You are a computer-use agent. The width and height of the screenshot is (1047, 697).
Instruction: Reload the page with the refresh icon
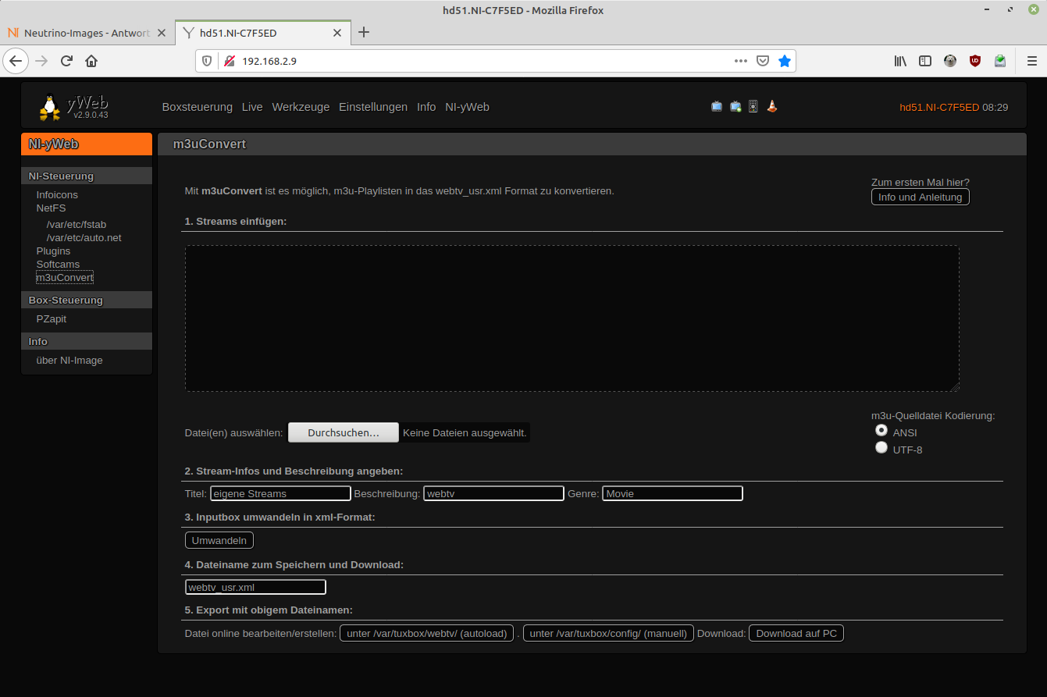click(67, 61)
